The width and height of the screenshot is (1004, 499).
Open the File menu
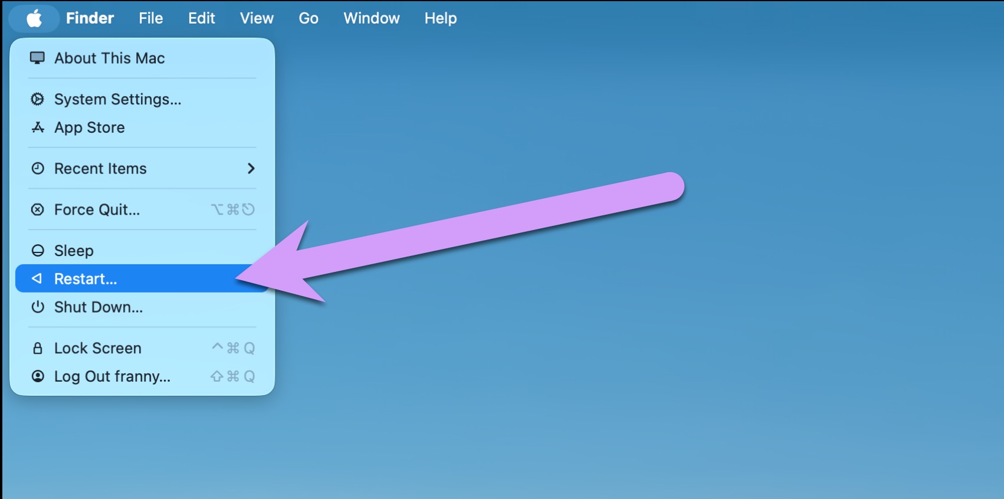click(150, 18)
